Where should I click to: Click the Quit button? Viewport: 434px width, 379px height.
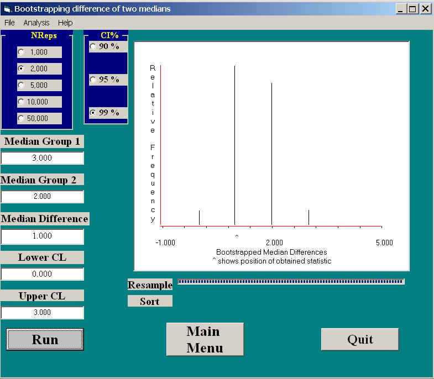359,339
